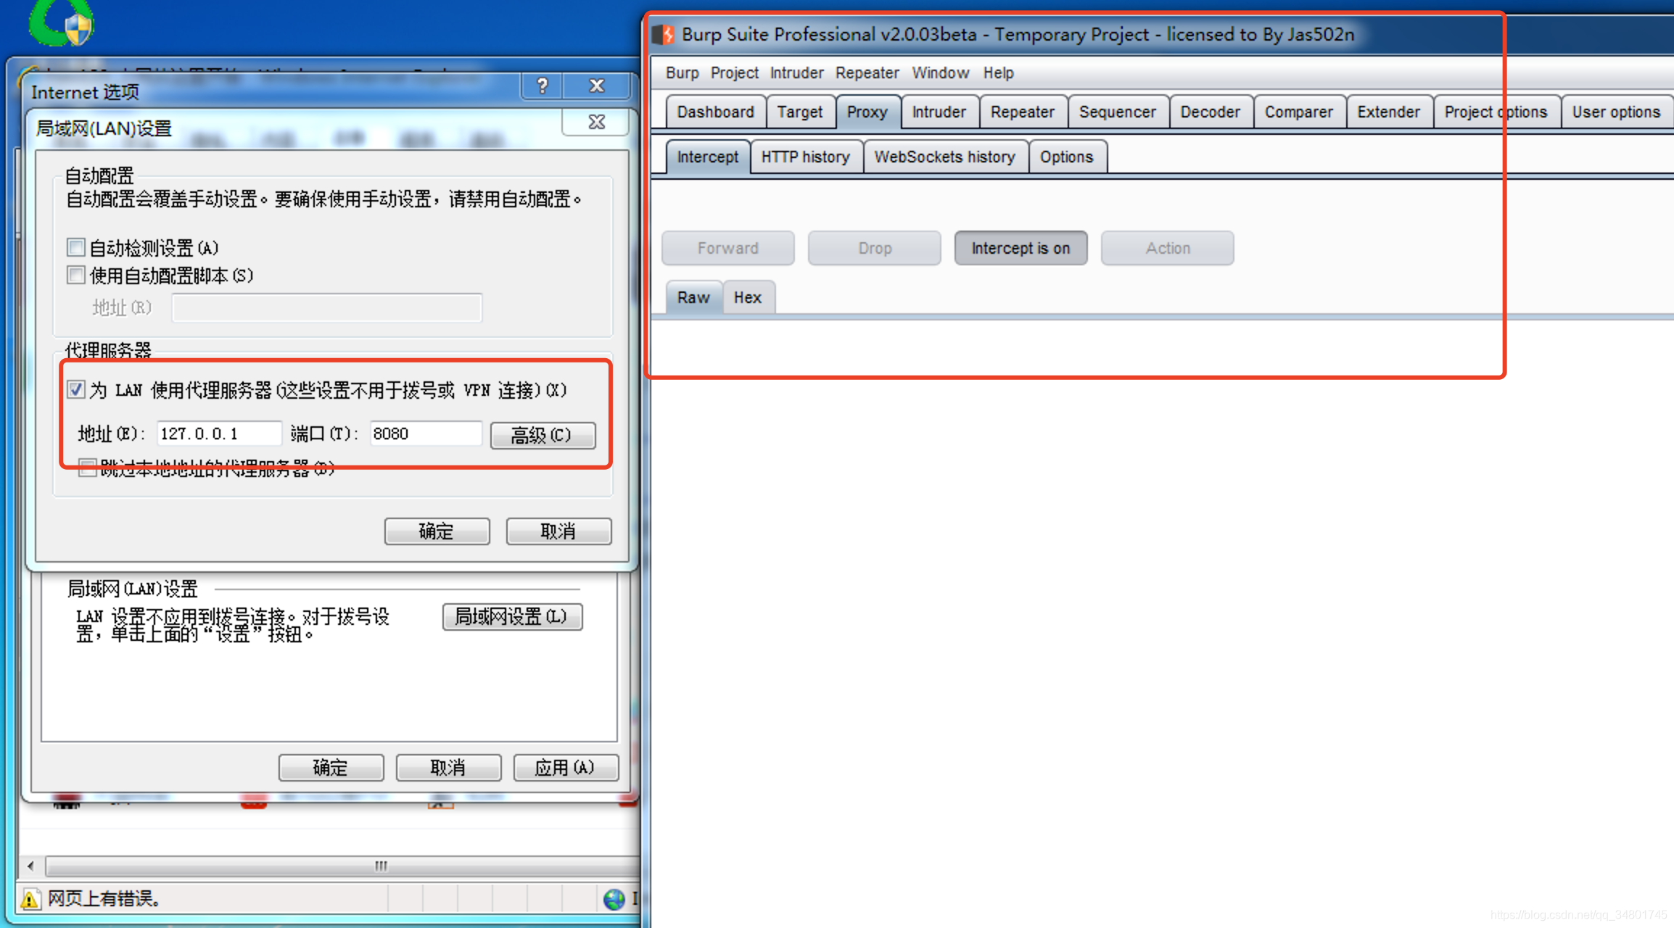Open the Extender tab
Screen dimensions: 1674x928
1389,112
